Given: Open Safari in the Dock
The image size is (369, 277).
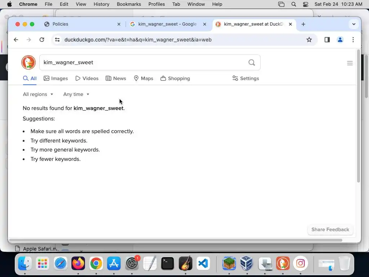Looking at the screenshot, I should [x=61, y=263].
